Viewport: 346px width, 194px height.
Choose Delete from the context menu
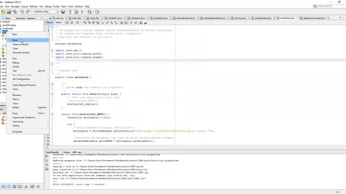(28, 107)
